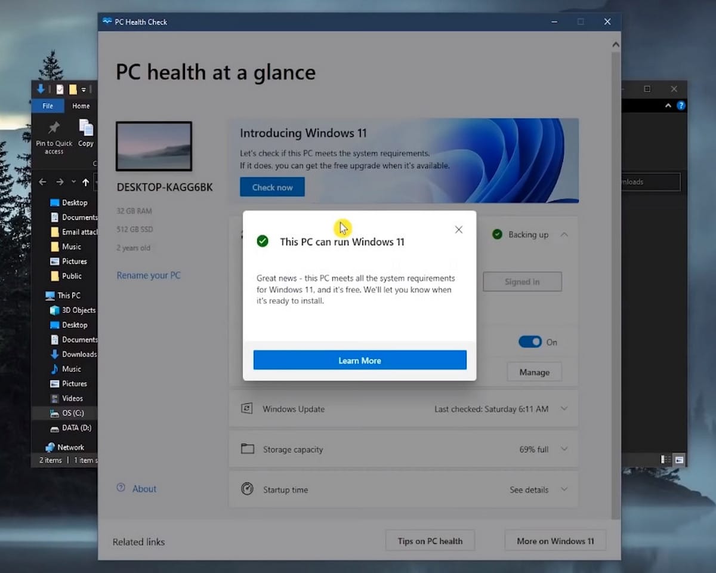Select 3D Objects in Explorer sidebar

[x=73, y=310]
